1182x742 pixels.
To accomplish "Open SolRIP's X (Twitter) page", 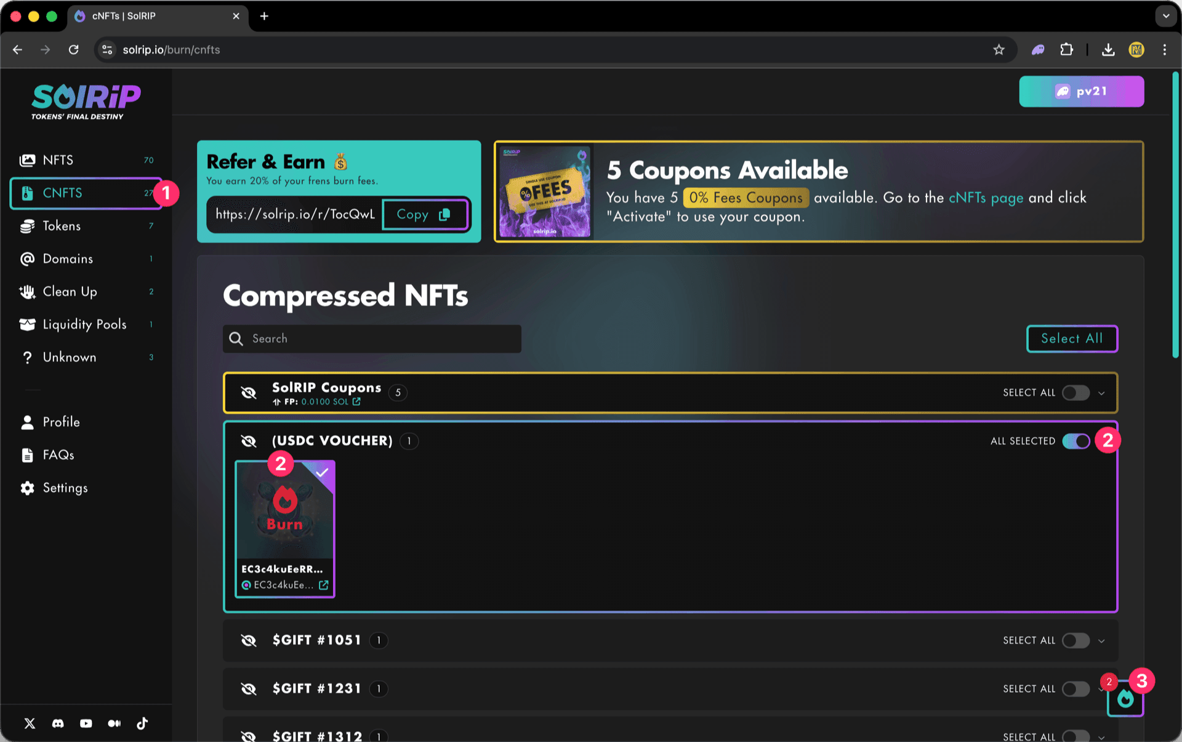I will tap(30, 724).
